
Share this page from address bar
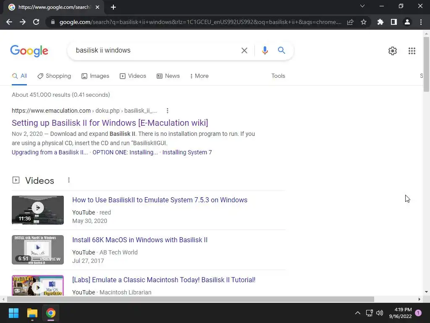coord(350,22)
